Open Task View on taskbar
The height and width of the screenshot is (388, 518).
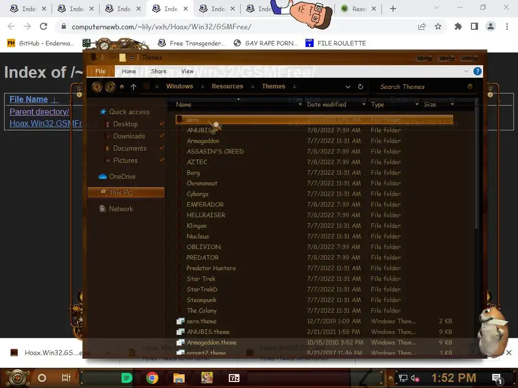click(x=66, y=378)
